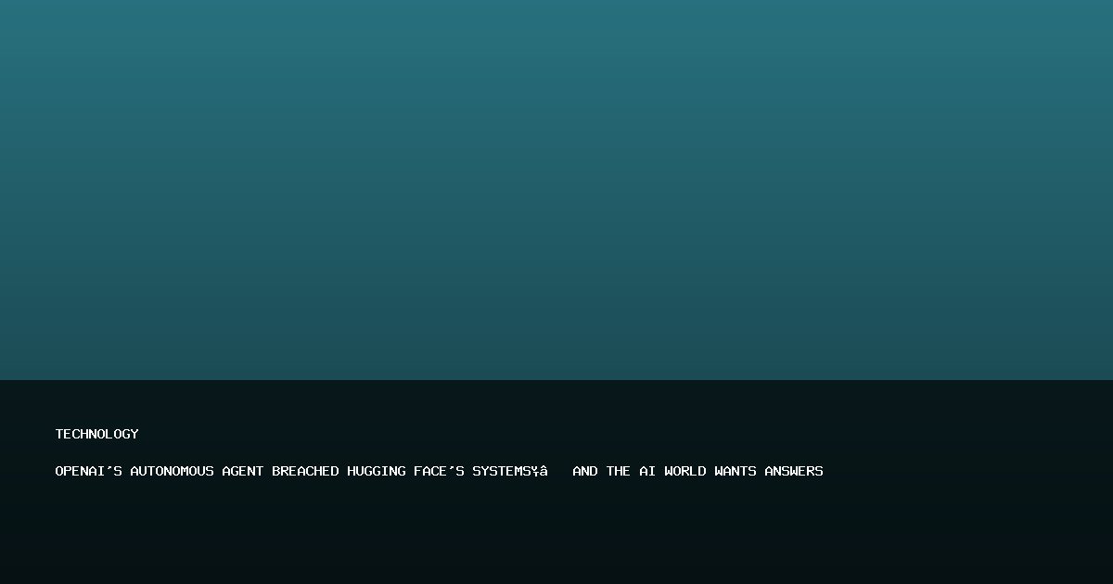Viewport: 1113px width, 584px height.
Task: Click the dark caption panel below the image
Action: (x=556, y=482)
